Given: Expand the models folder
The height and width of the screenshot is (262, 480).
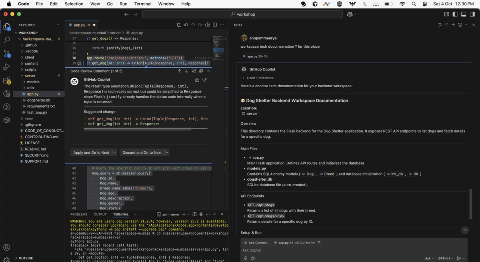Looking at the screenshot, I should [x=33, y=82].
